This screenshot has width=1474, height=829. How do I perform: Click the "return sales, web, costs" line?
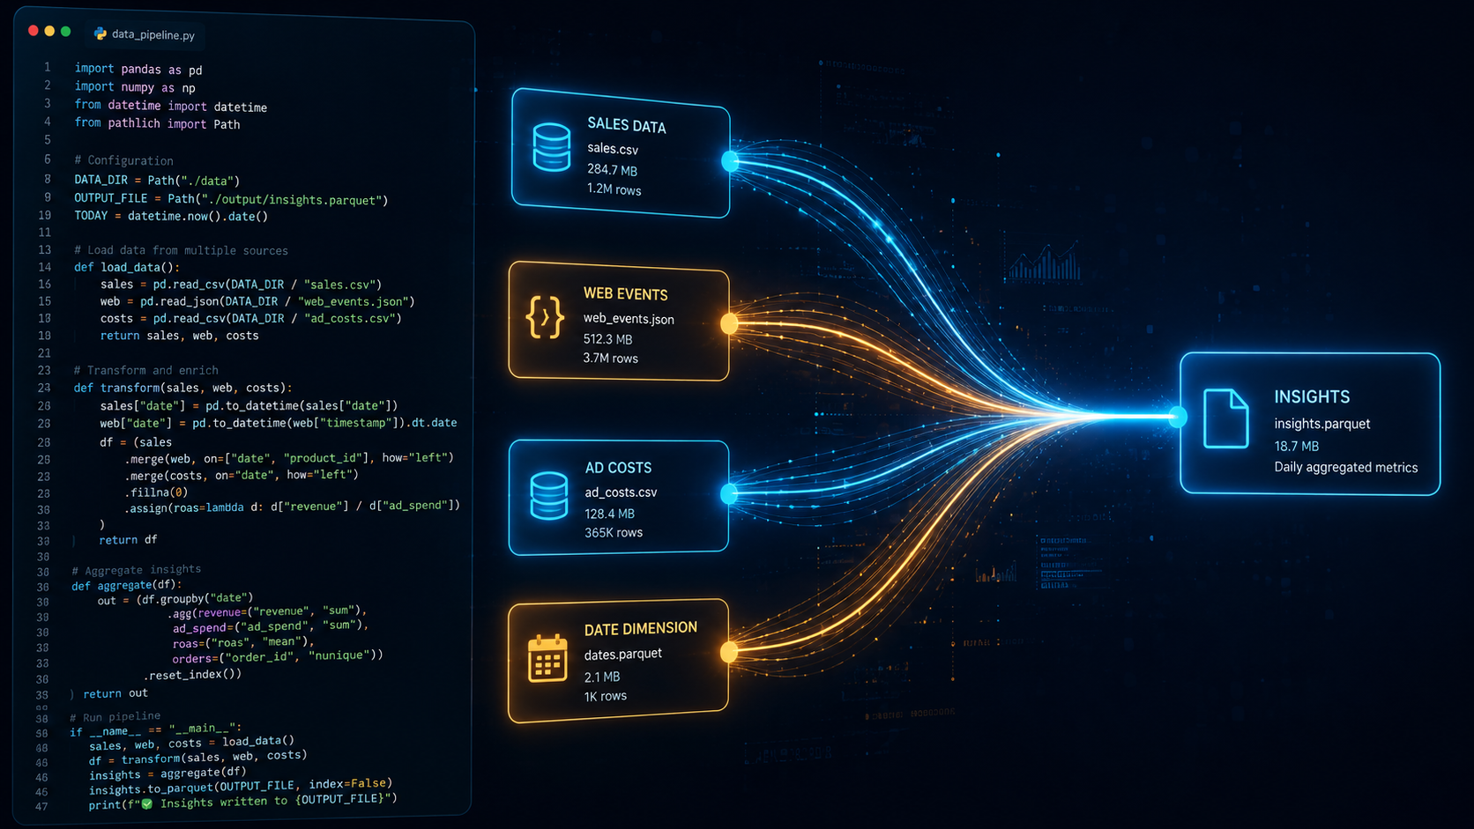179,336
